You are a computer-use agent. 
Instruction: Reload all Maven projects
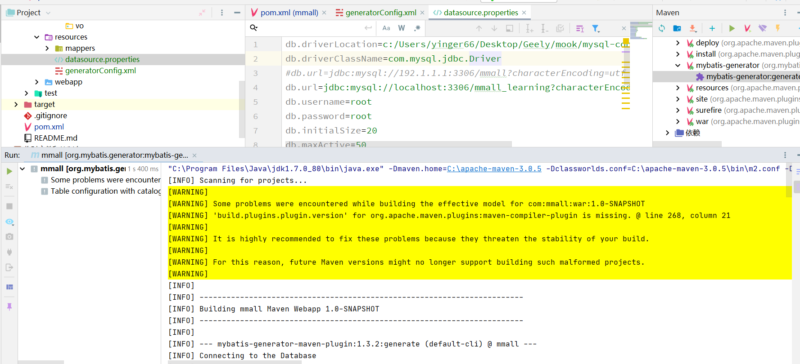662,28
